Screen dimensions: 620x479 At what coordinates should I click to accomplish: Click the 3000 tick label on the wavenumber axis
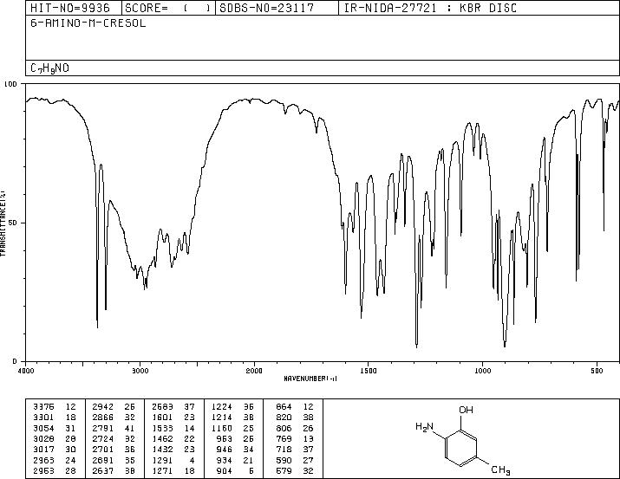pos(140,371)
